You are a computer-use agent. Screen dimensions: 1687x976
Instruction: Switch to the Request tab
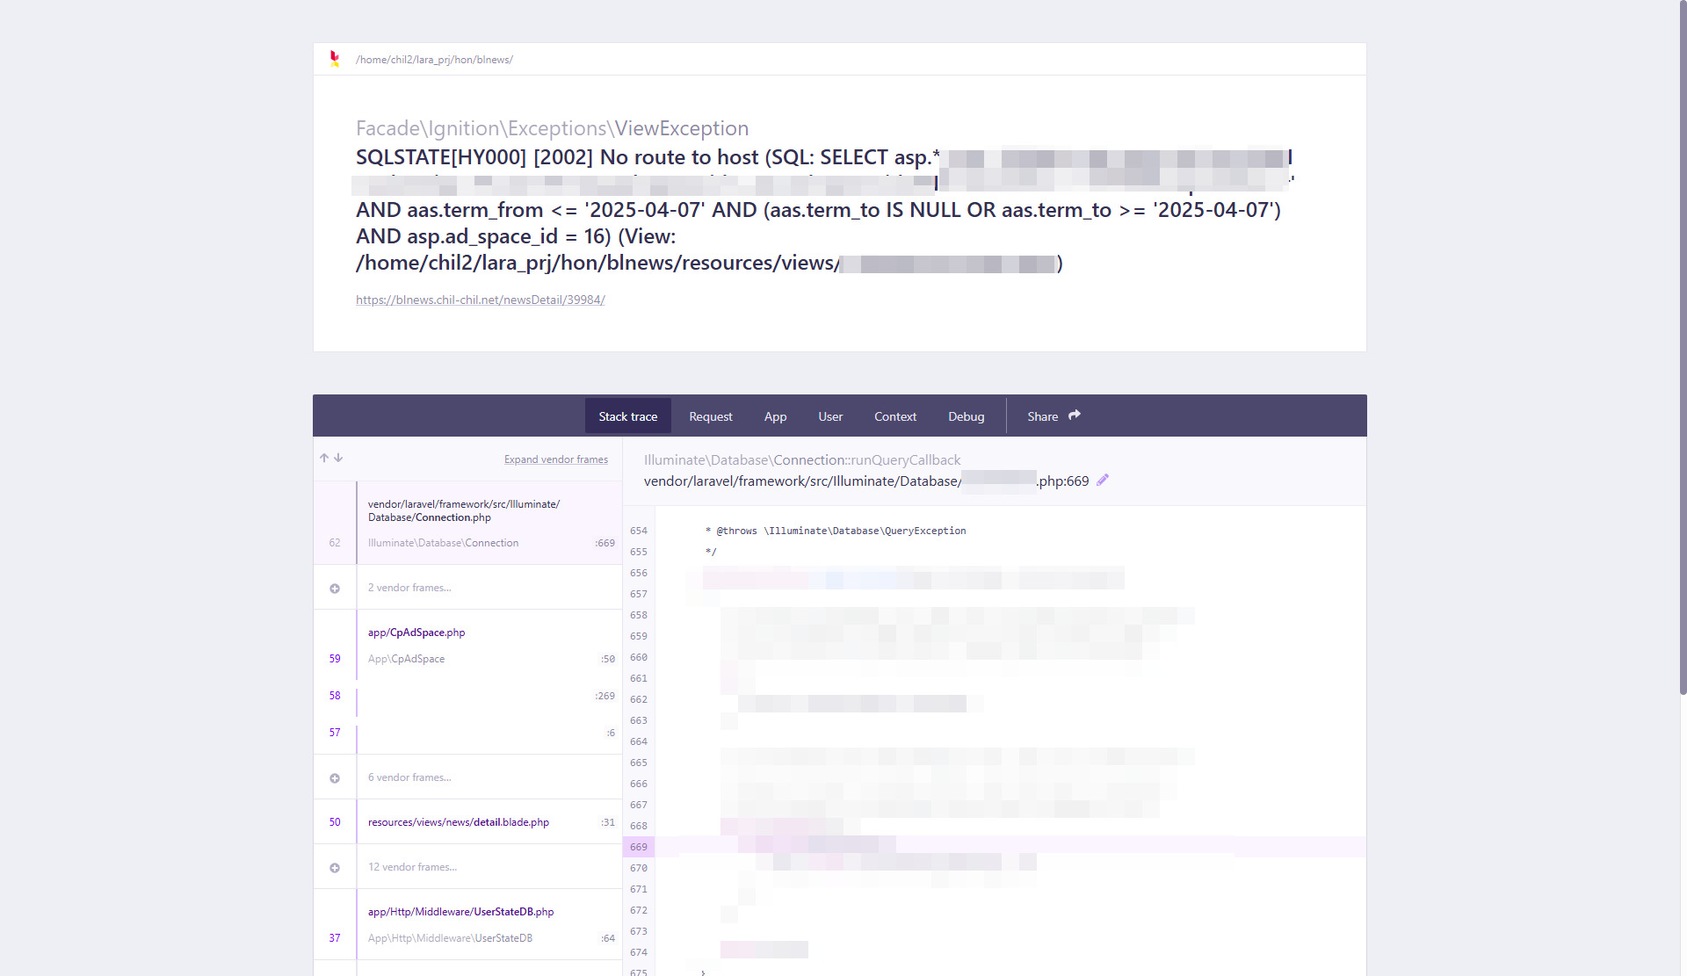tap(710, 416)
